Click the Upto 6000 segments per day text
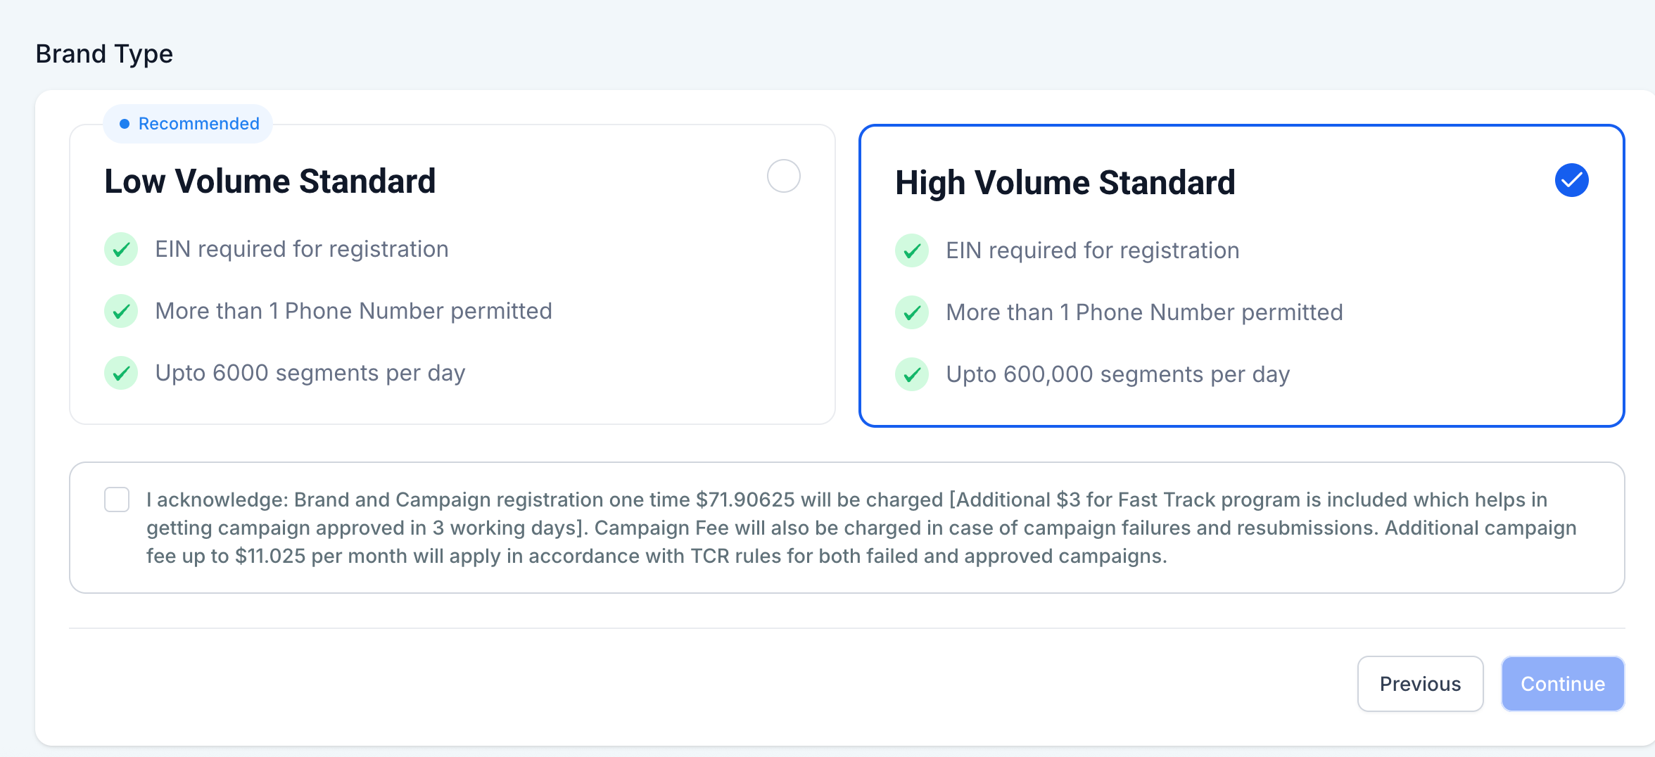The width and height of the screenshot is (1655, 757). (x=310, y=373)
